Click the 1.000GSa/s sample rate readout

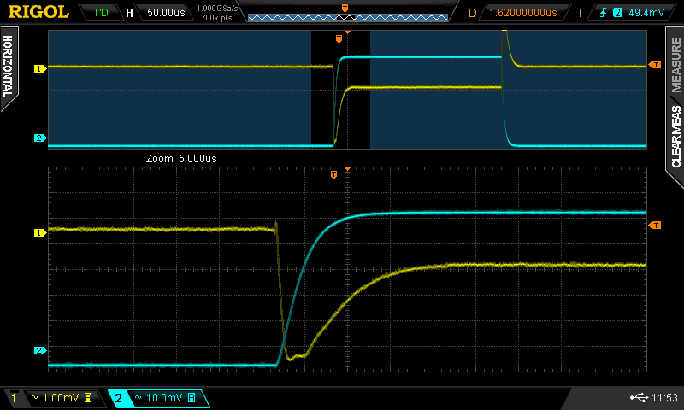coord(217,9)
